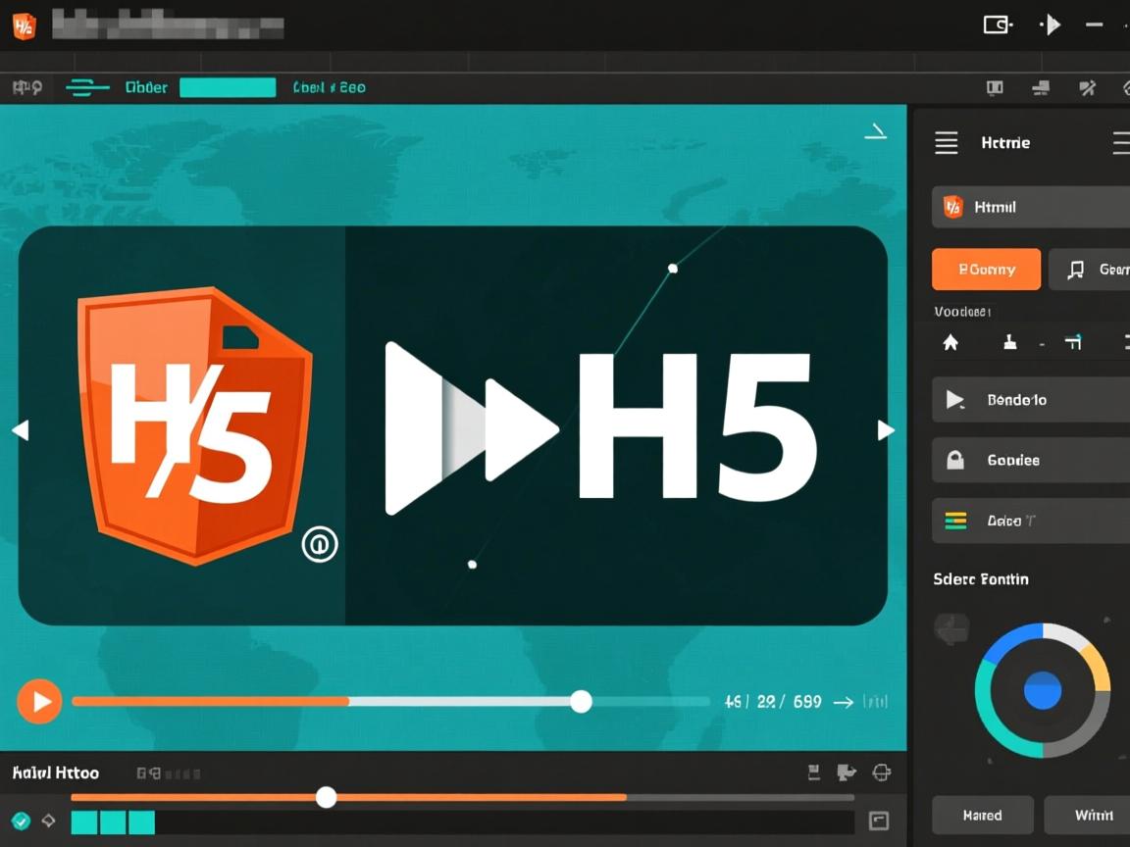The image size is (1130, 847).
Task: Toggle the teal checkmark on the timeline track
Action: point(22,822)
